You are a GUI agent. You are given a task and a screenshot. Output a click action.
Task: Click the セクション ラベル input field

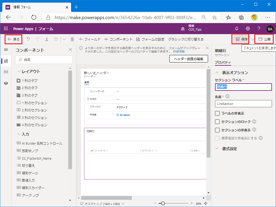tap(243, 87)
